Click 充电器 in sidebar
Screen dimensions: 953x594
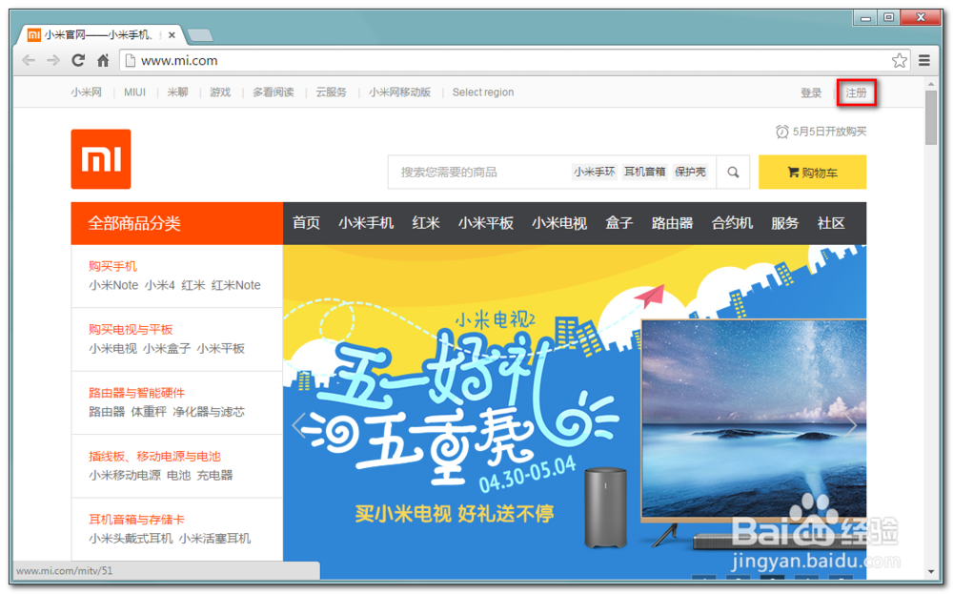coord(214,475)
